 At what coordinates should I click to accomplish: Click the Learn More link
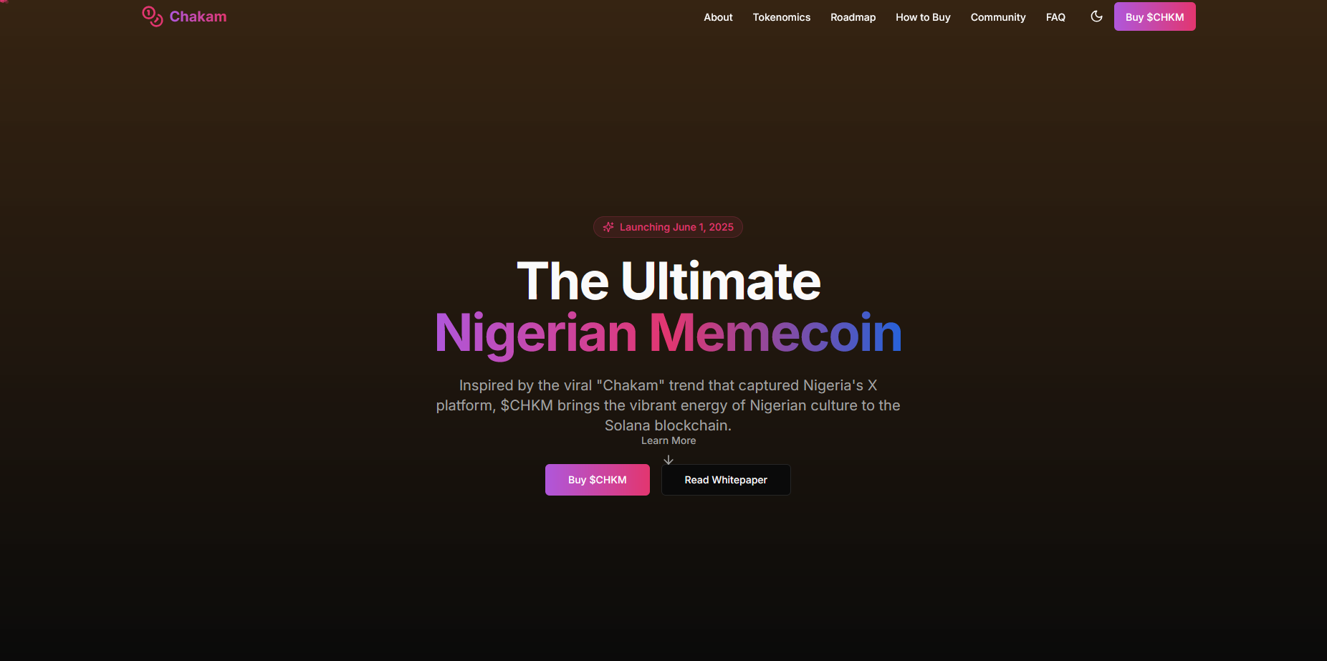tap(669, 440)
